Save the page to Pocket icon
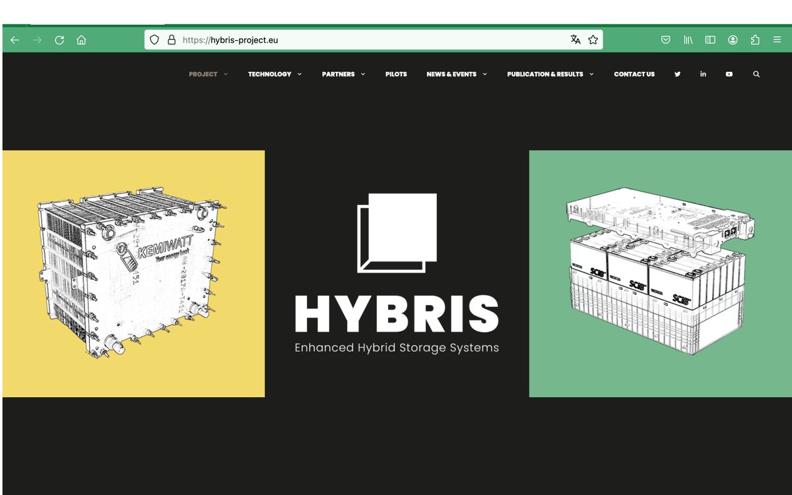Viewport: 792px width, 495px height. (x=666, y=40)
